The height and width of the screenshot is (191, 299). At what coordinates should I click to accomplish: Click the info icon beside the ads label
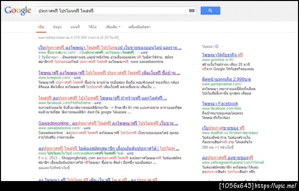click(217, 46)
